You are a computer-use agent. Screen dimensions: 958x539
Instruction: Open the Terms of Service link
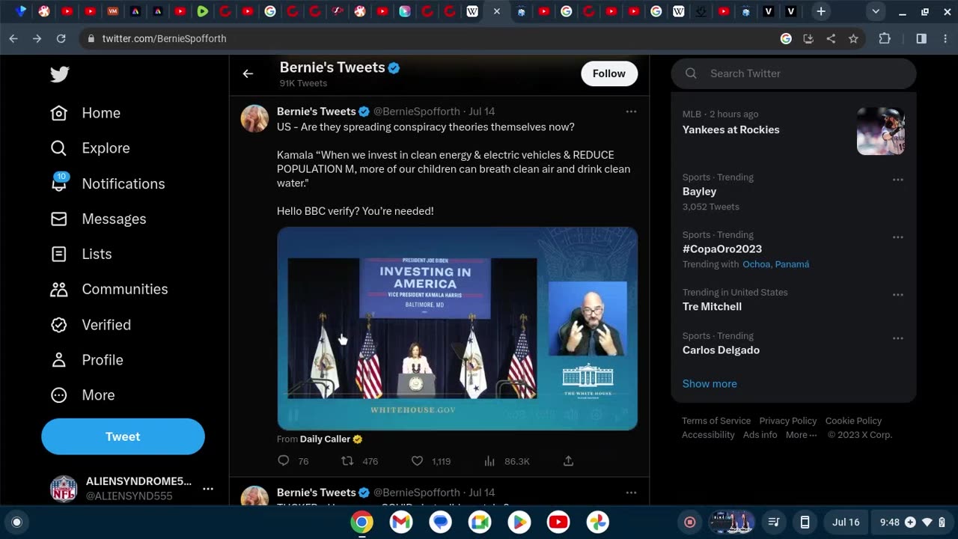pos(716,421)
